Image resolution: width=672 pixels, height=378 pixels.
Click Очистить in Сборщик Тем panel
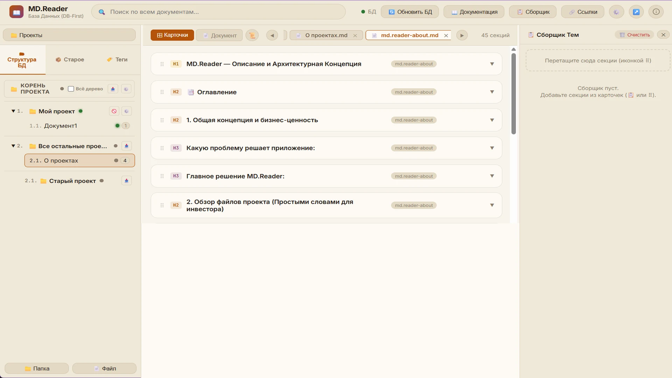[x=635, y=35]
